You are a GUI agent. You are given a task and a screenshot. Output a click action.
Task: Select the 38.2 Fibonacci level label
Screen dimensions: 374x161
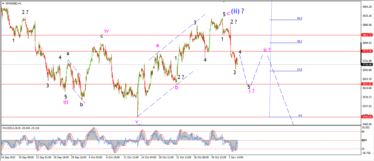pos(300,41)
